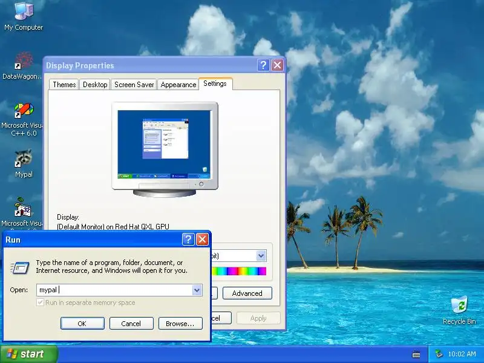Expand the Open combo box dropdown arrow
Image resolution: width=484 pixels, height=363 pixels.
(197, 290)
